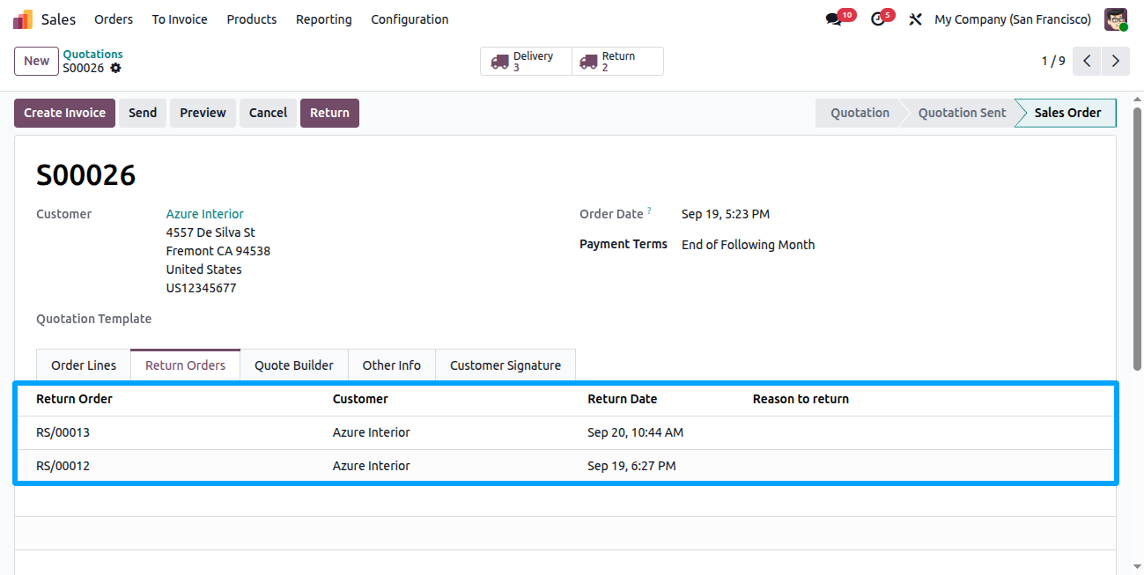
Task: Switch to the Order Lines tab
Action: coord(84,365)
